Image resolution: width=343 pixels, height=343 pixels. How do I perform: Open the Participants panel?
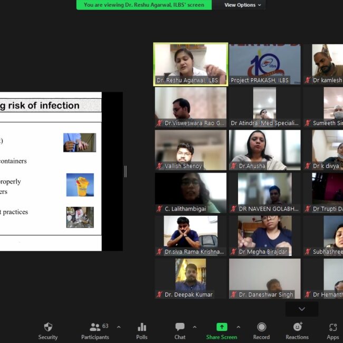(95, 327)
